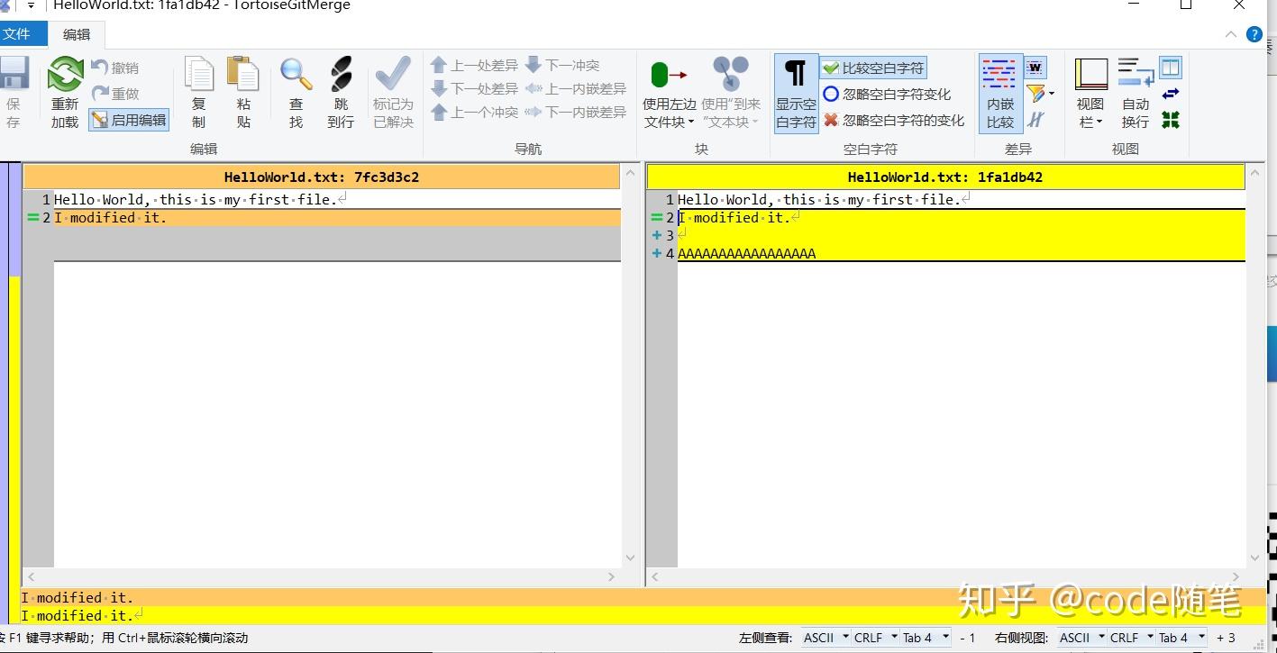Open Find (查找) magnifier tool
Image resolution: width=1277 pixels, height=653 pixels.
tap(296, 93)
